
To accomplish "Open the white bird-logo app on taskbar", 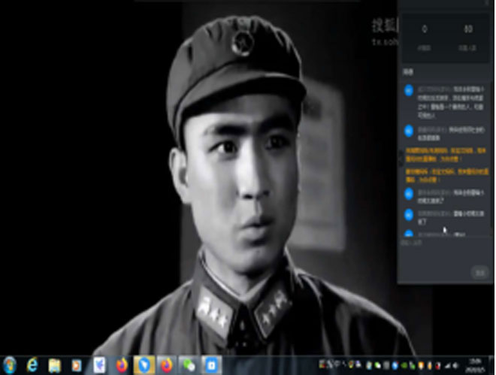I will (x=99, y=365).
